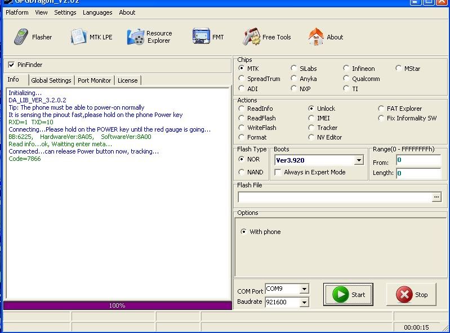The image size is (450, 333).
Task: Select the ADI chip option
Action: (x=242, y=88)
